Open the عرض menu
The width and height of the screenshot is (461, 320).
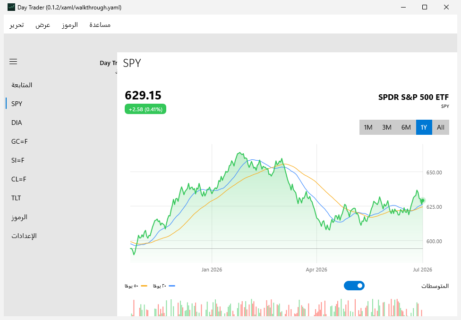pyautogui.click(x=43, y=25)
